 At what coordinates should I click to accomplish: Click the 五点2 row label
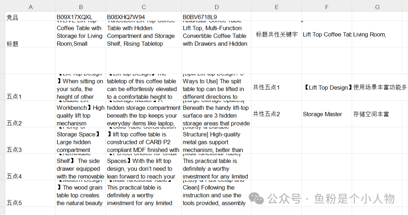point(31,114)
